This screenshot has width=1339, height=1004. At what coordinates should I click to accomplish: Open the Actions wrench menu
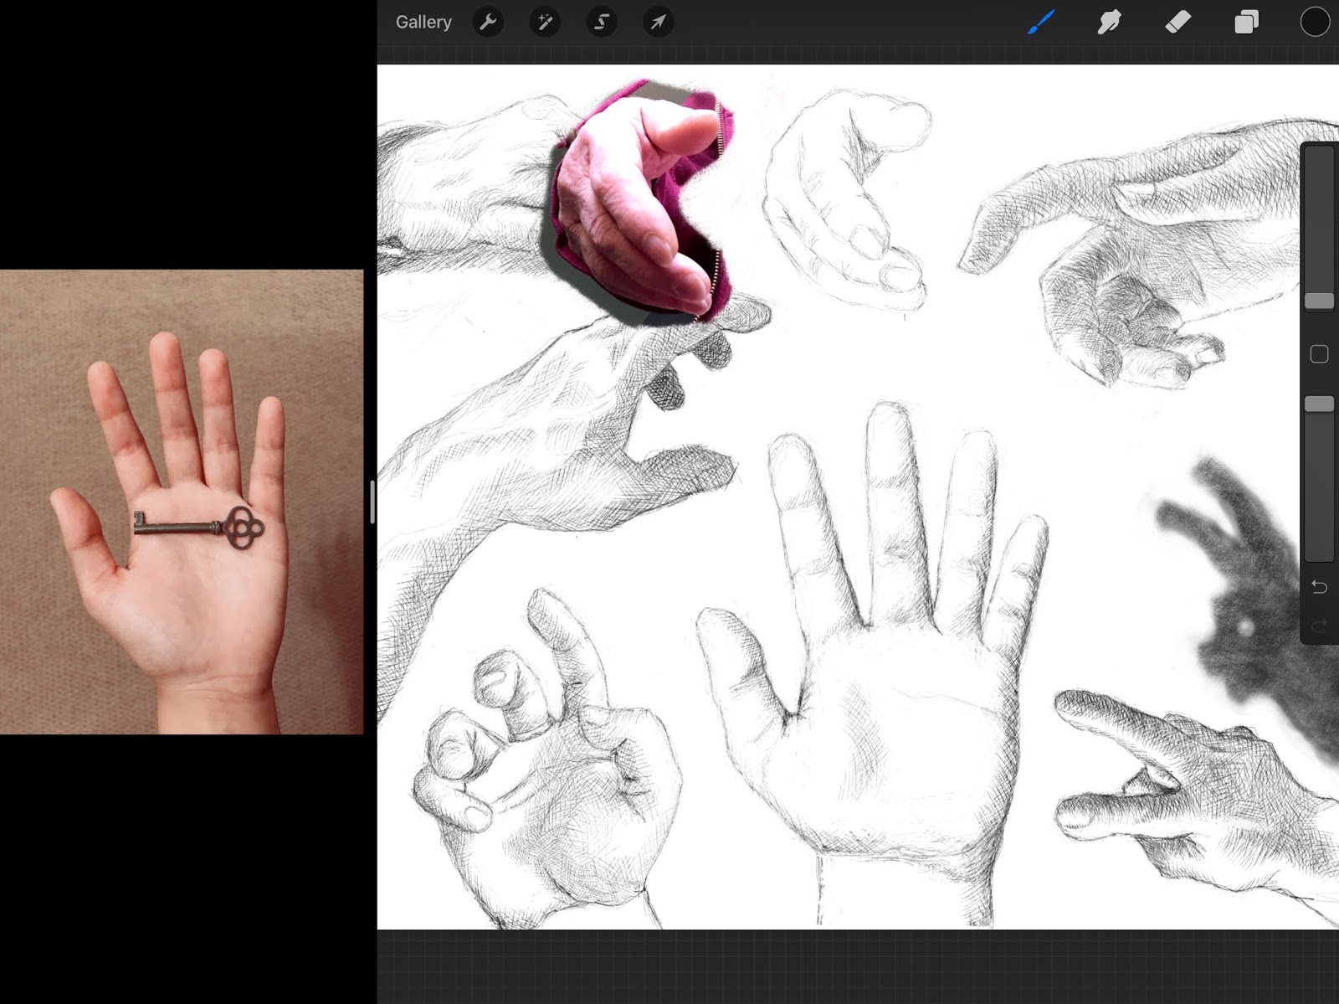pos(488,23)
